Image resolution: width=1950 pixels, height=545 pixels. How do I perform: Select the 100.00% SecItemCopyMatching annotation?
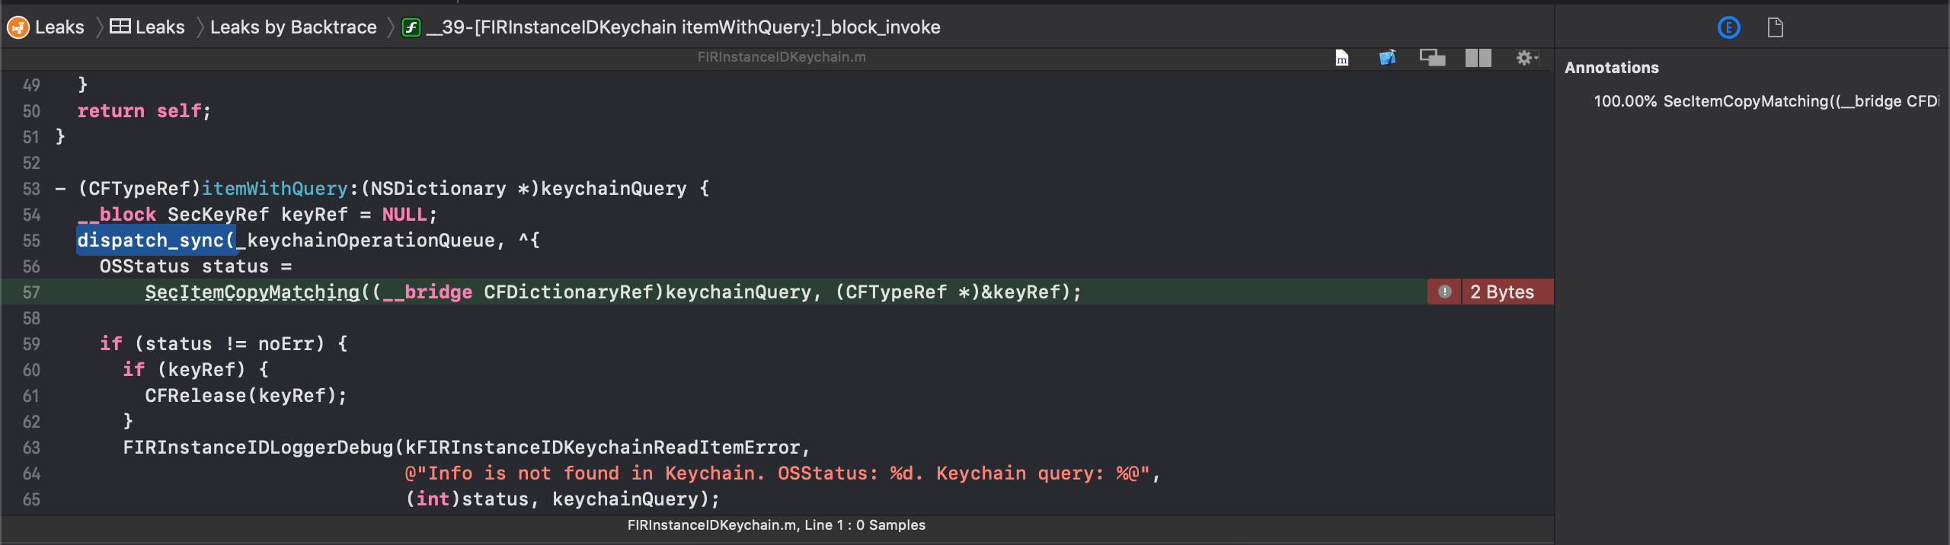(1766, 101)
